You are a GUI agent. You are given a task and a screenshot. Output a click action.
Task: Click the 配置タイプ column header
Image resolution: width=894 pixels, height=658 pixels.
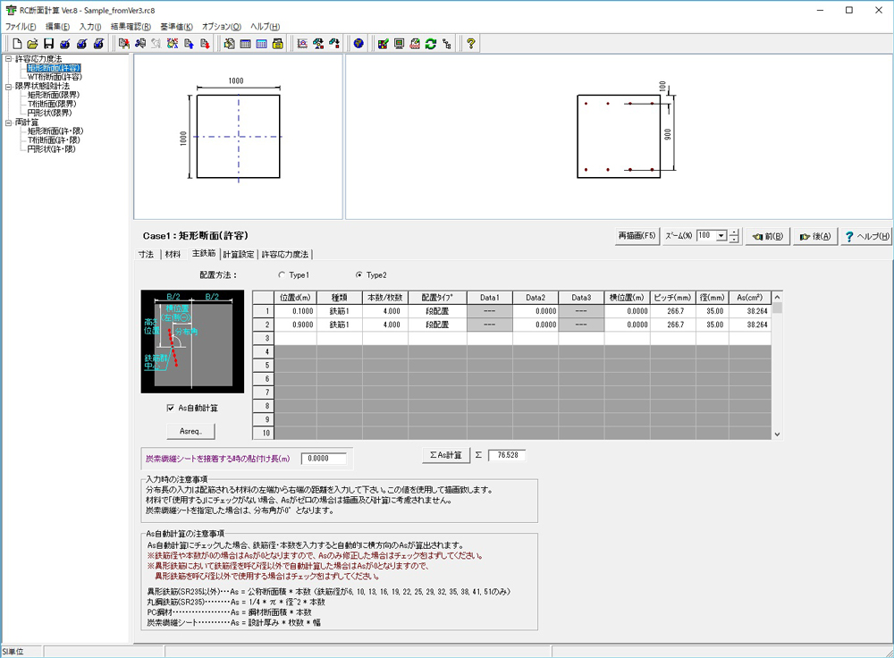pyautogui.click(x=437, y=298)
